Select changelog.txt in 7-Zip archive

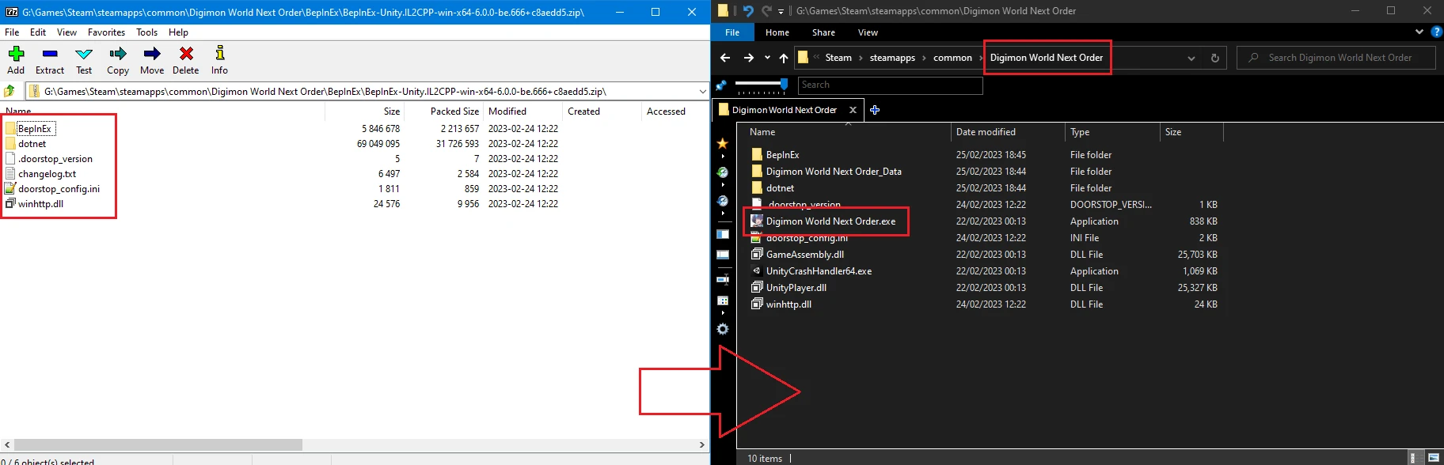pos(41,174)
